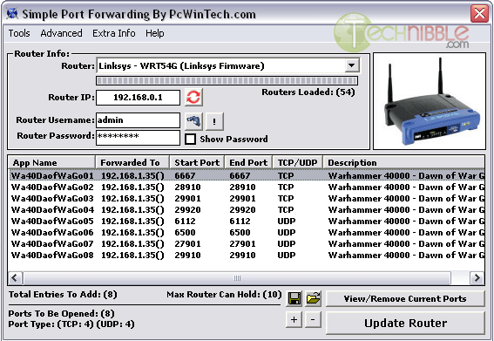Click Ports To Be Opened: (8) text
Screen dimensions: 494x341
62,314
